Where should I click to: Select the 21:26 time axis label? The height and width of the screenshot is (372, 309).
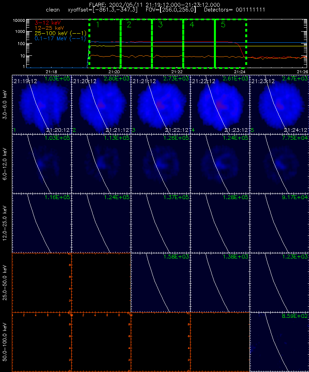302,72
